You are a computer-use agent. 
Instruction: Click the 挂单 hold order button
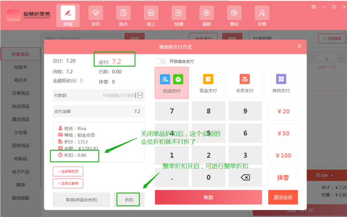pyautogui.click(x=324, y=175)
